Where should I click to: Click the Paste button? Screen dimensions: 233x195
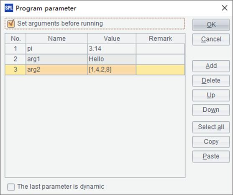click(x=211, y=157)
